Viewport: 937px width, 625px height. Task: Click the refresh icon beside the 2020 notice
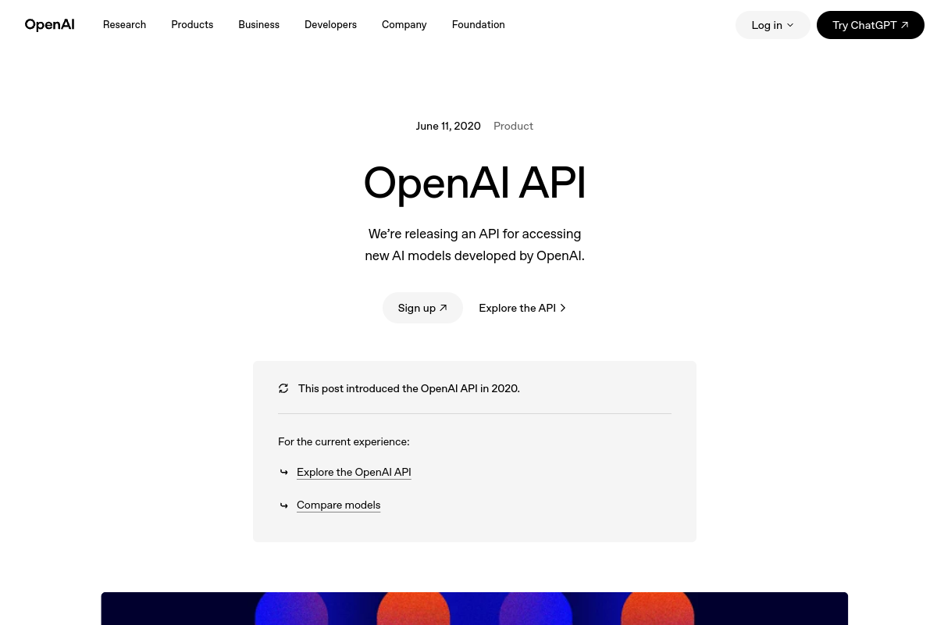pos(283,388)
